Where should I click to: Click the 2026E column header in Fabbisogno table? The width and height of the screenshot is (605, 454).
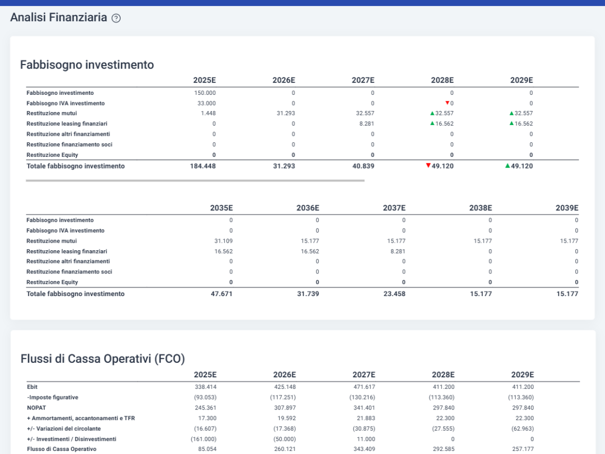point(284,80)
